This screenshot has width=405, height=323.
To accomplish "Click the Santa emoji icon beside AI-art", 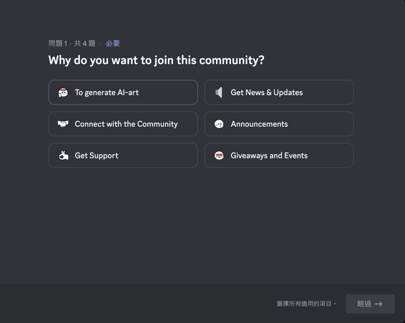I will click(x=63, y=92).
